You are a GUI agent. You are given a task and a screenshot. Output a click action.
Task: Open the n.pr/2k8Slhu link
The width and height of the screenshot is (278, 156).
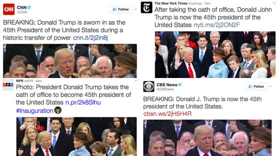(83, 103)
